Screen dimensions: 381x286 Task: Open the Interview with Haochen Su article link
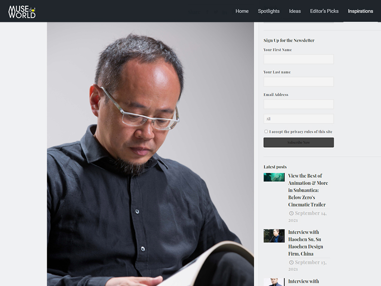point(306,243)
